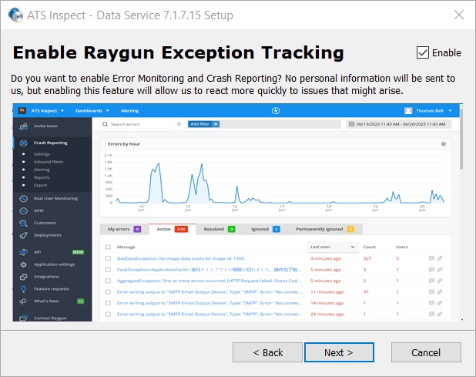Screen dimensions: 476x377
Task: Open the Customers icon in sidebar
Action: 23,223
